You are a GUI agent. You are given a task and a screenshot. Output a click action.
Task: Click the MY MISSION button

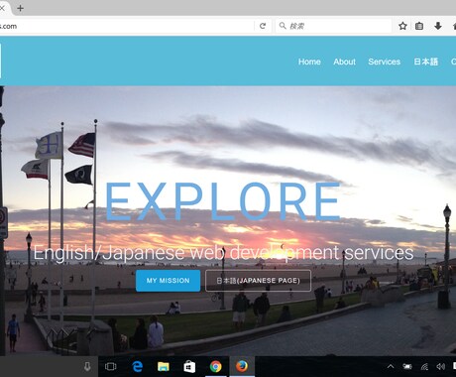pos(168,281)
